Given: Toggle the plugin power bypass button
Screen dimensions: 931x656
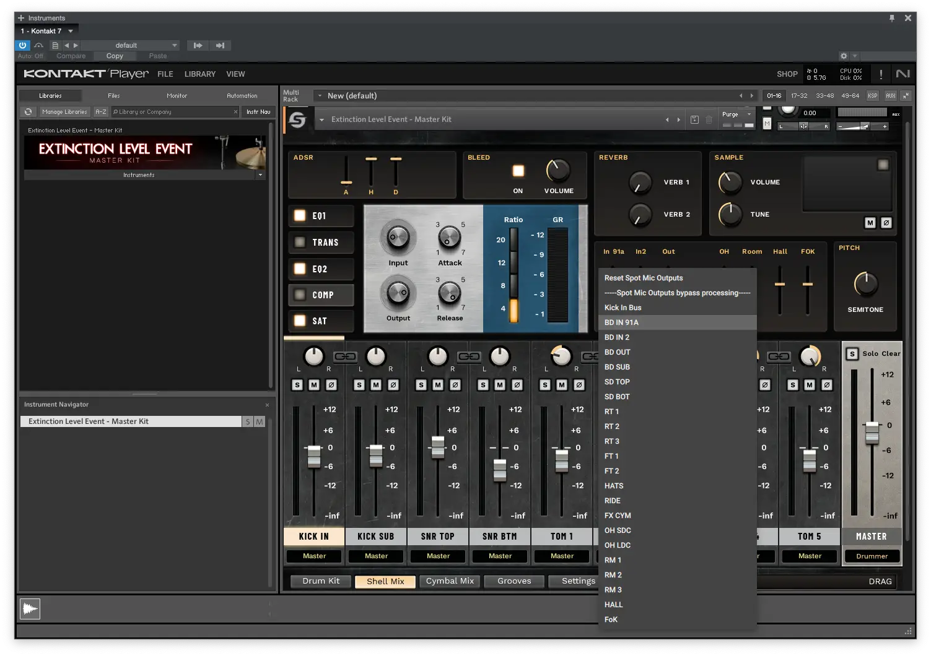Looking at the screenshot, I should click(22, 45).
